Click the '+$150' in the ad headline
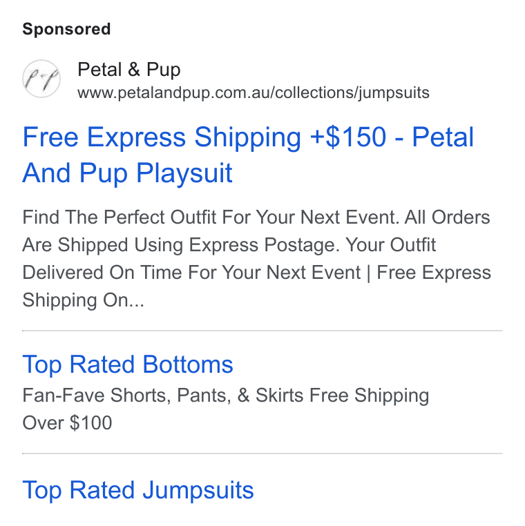 point(347,137)
